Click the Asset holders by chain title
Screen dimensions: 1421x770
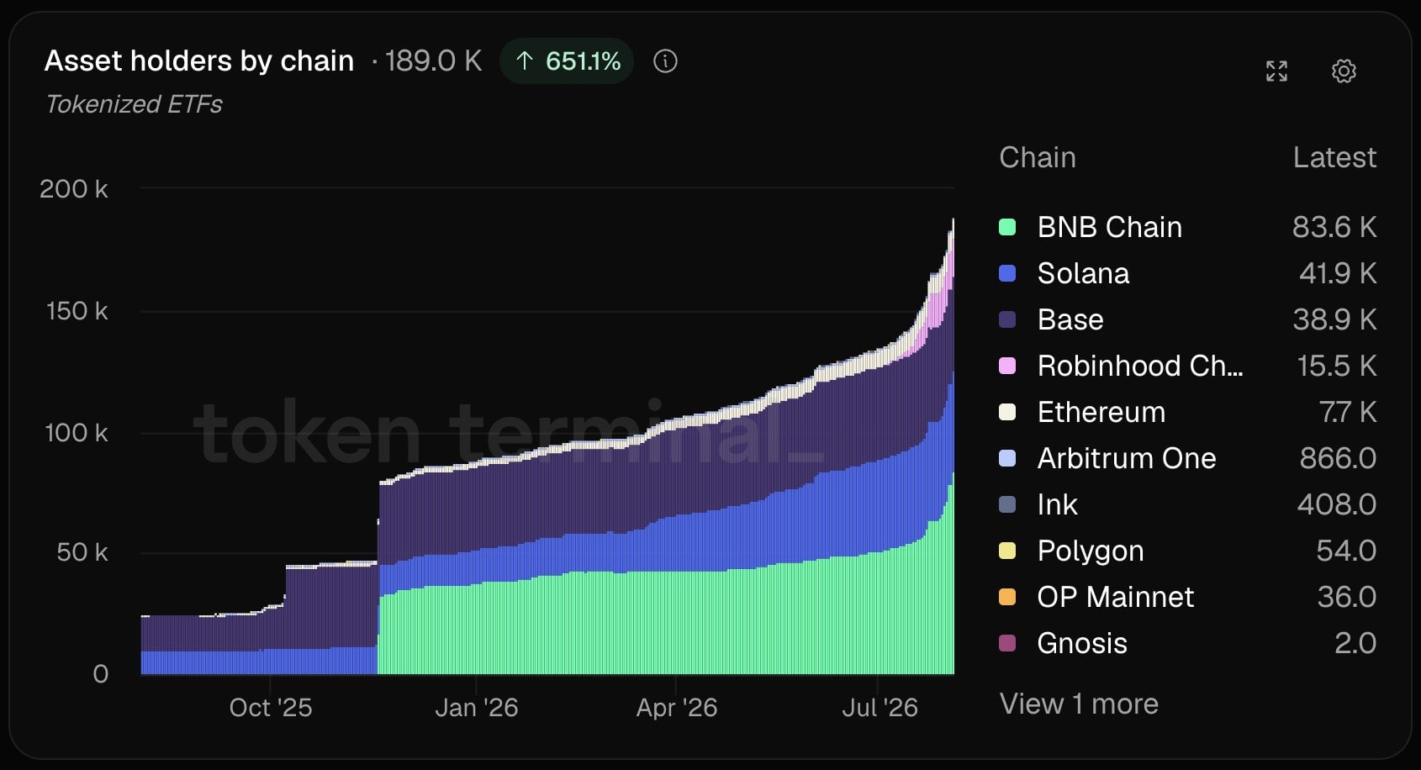[199, 61]
